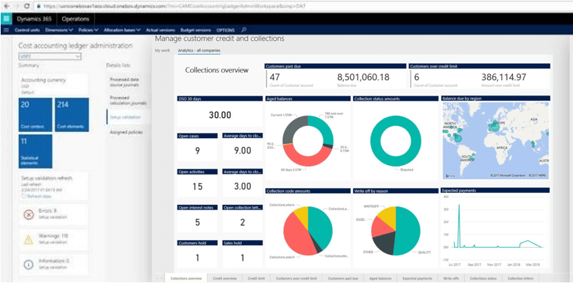Expand the hamburger navigation pane icon
This screenshot has width=573, height=283.
6,30
